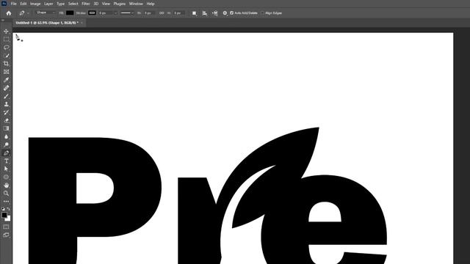The height and width of the screenshot is (264, 470).
Task: Open the Window menu
Action: pyautogui.click(x=136, y=4)
